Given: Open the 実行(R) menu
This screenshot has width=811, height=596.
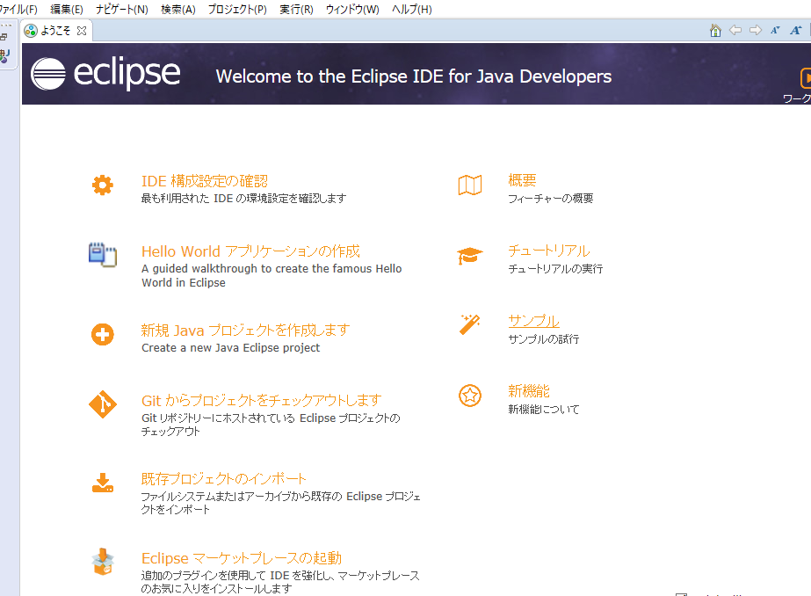Looking at the screenshot, I should pyautogui.click(x=296, y=10).
